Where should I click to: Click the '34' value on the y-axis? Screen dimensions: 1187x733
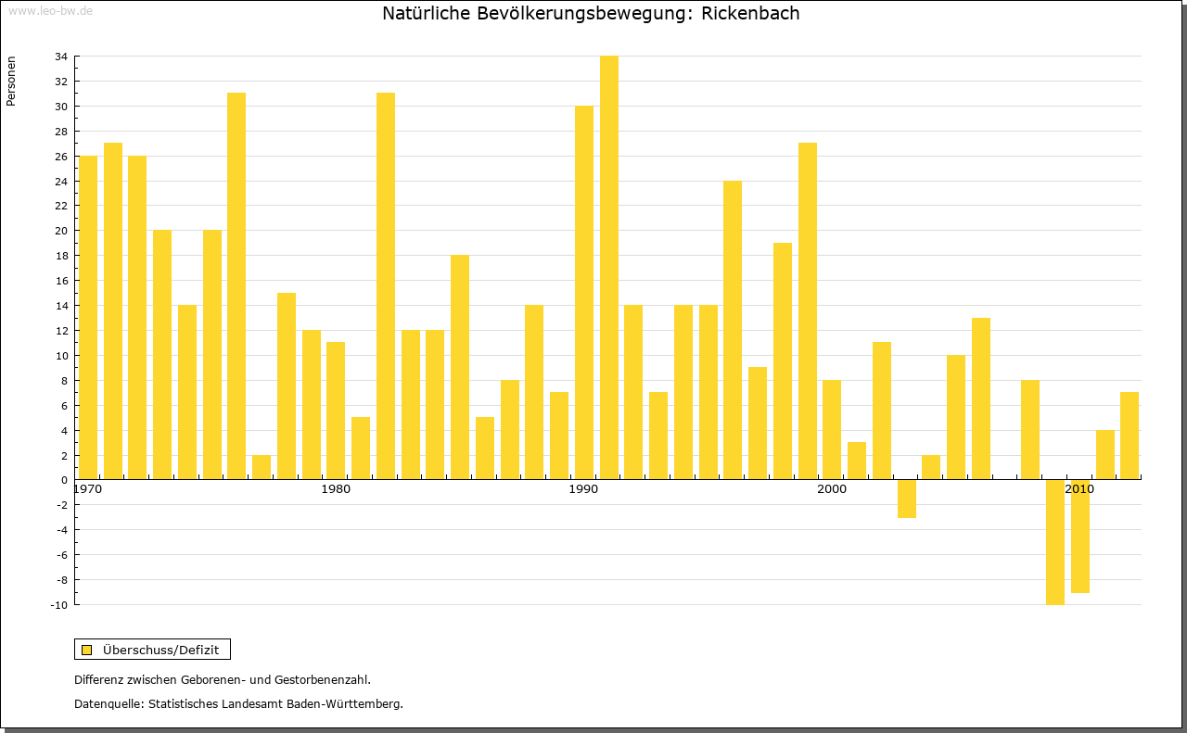[x=60, y=57]
